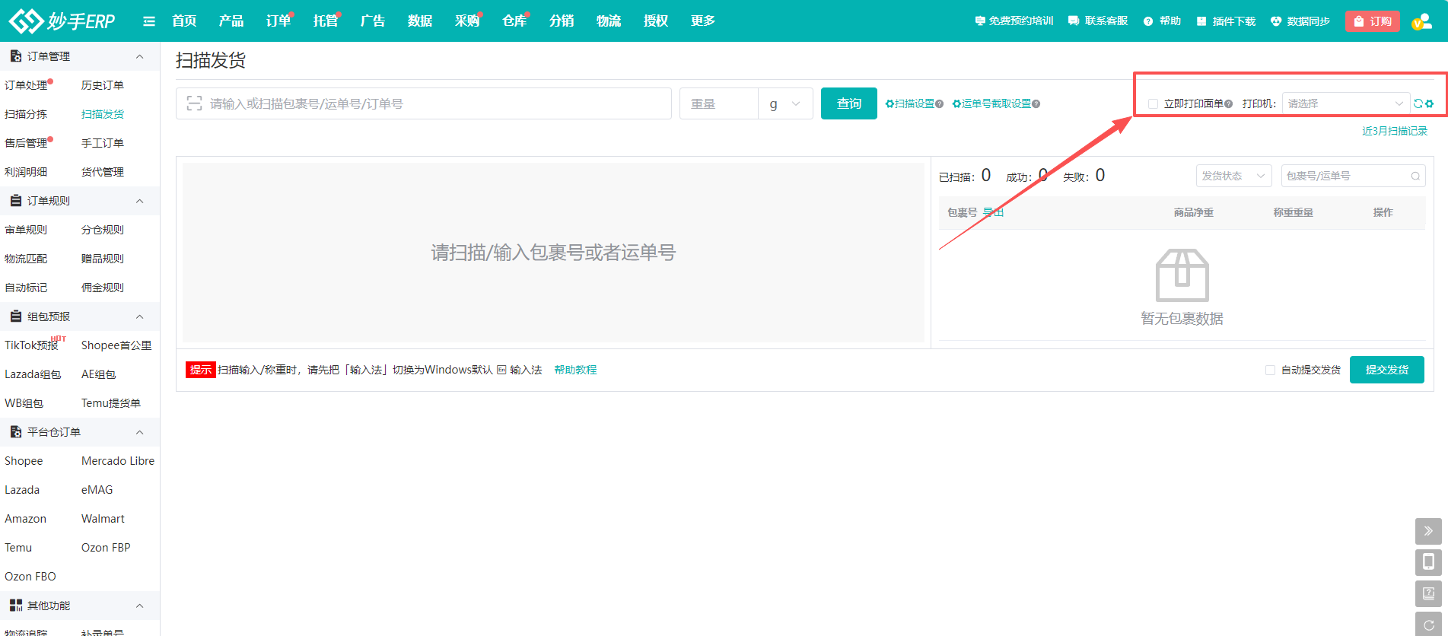The image size is (1448, 636).
Task: Click the mobile phone icon in floating sidebar
Action: pos(1428,561)
